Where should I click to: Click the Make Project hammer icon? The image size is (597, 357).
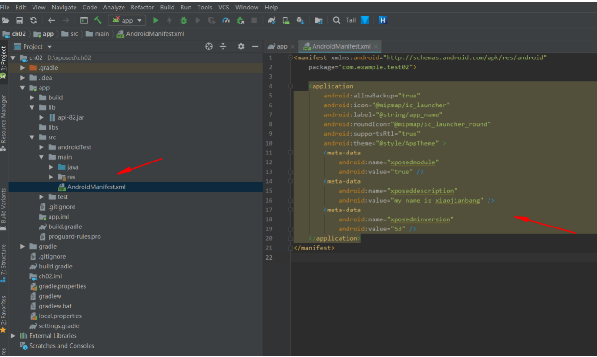pos(98,20)
